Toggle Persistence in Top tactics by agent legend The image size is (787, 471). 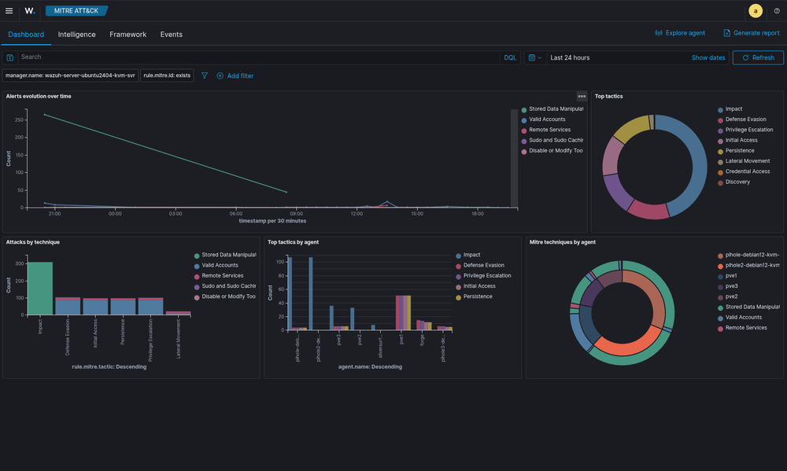[475, 297]
